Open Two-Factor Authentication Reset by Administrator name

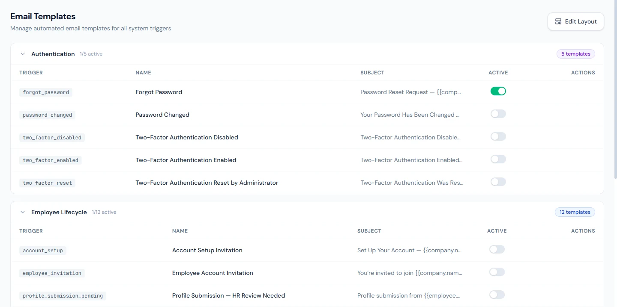click(x=207, y=183)
